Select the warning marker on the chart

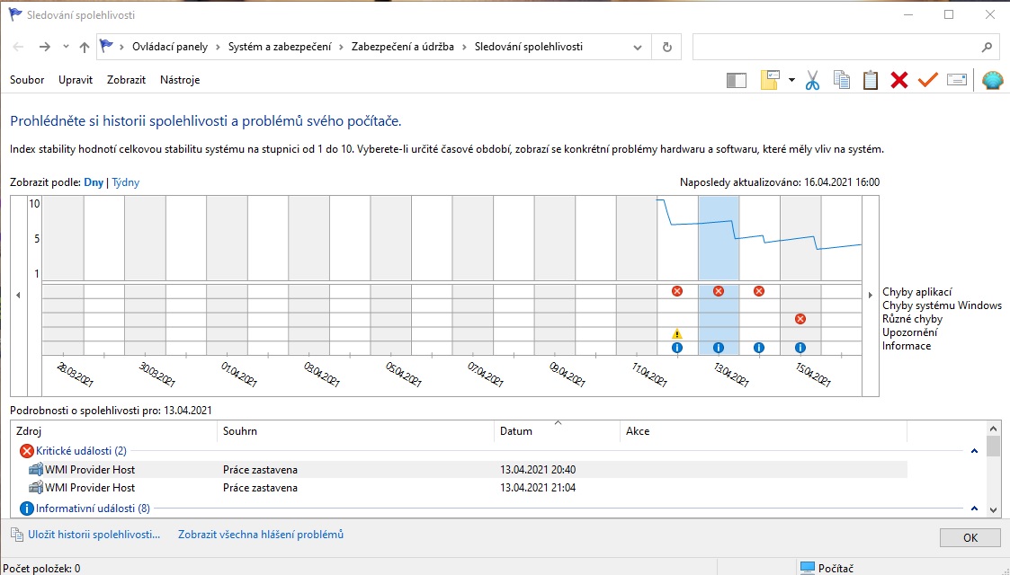pyautogui.click(x=677, y=333)
